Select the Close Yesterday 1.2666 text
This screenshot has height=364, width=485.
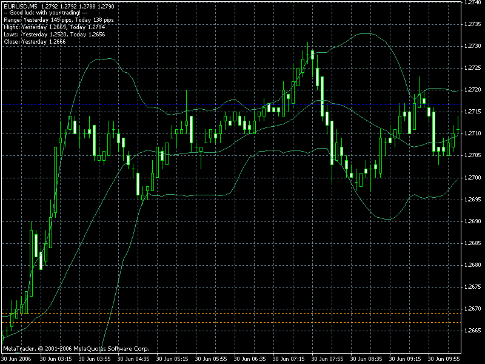(x=35, y=42)
